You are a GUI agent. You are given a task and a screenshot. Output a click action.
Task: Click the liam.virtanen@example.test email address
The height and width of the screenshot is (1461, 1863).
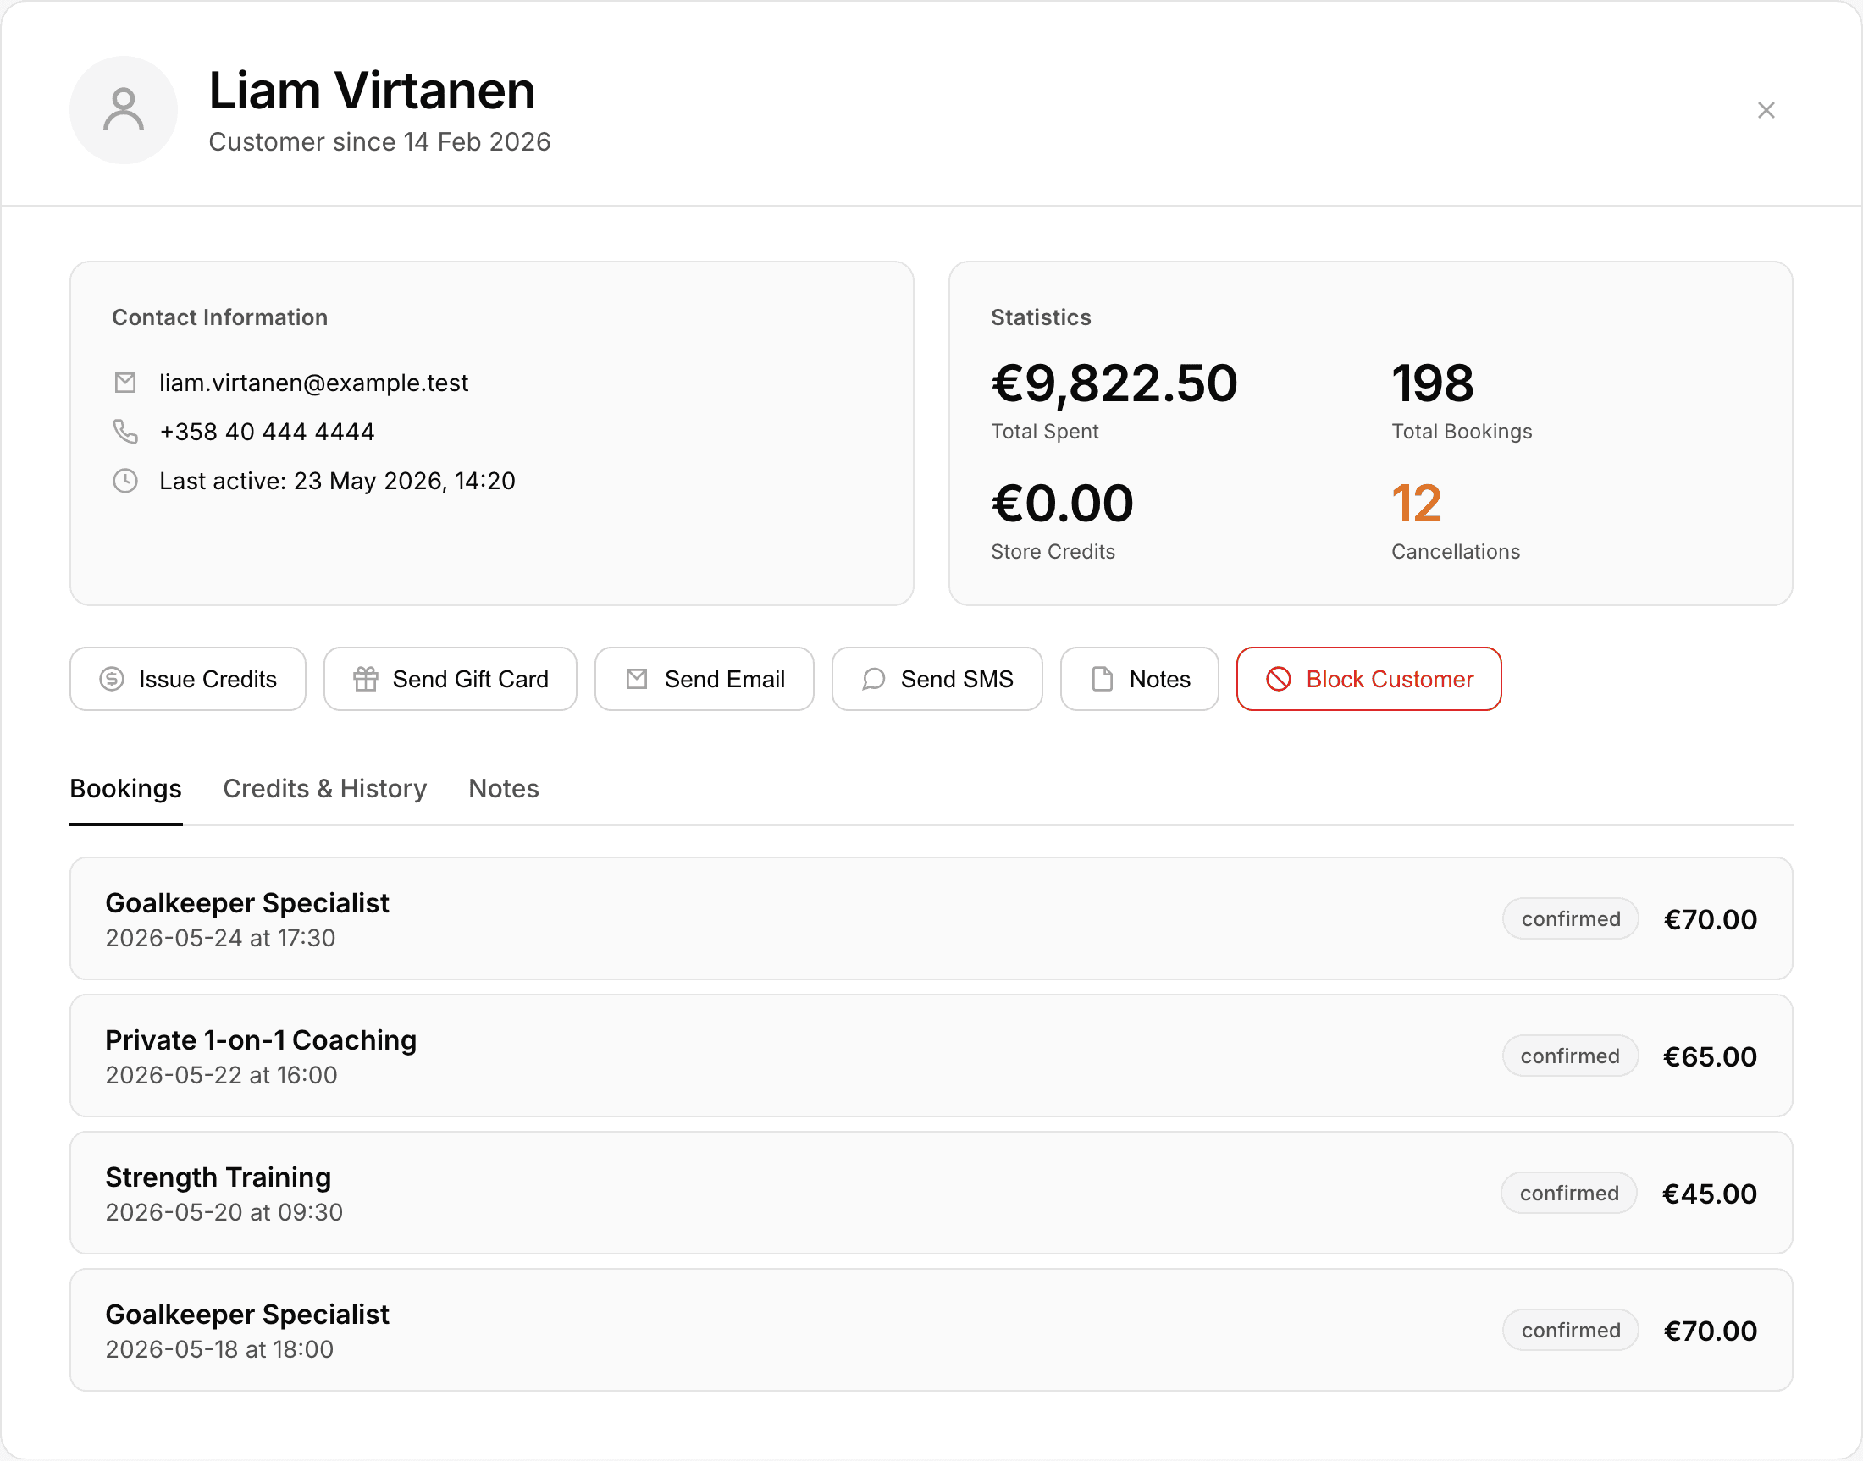pyautogui.click(x=314, y=383)
